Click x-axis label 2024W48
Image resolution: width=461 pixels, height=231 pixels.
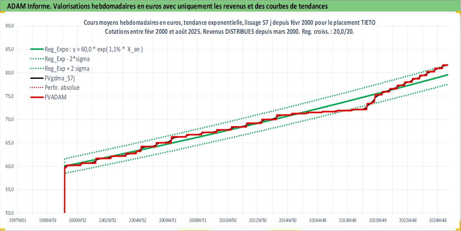coord(437,220)
